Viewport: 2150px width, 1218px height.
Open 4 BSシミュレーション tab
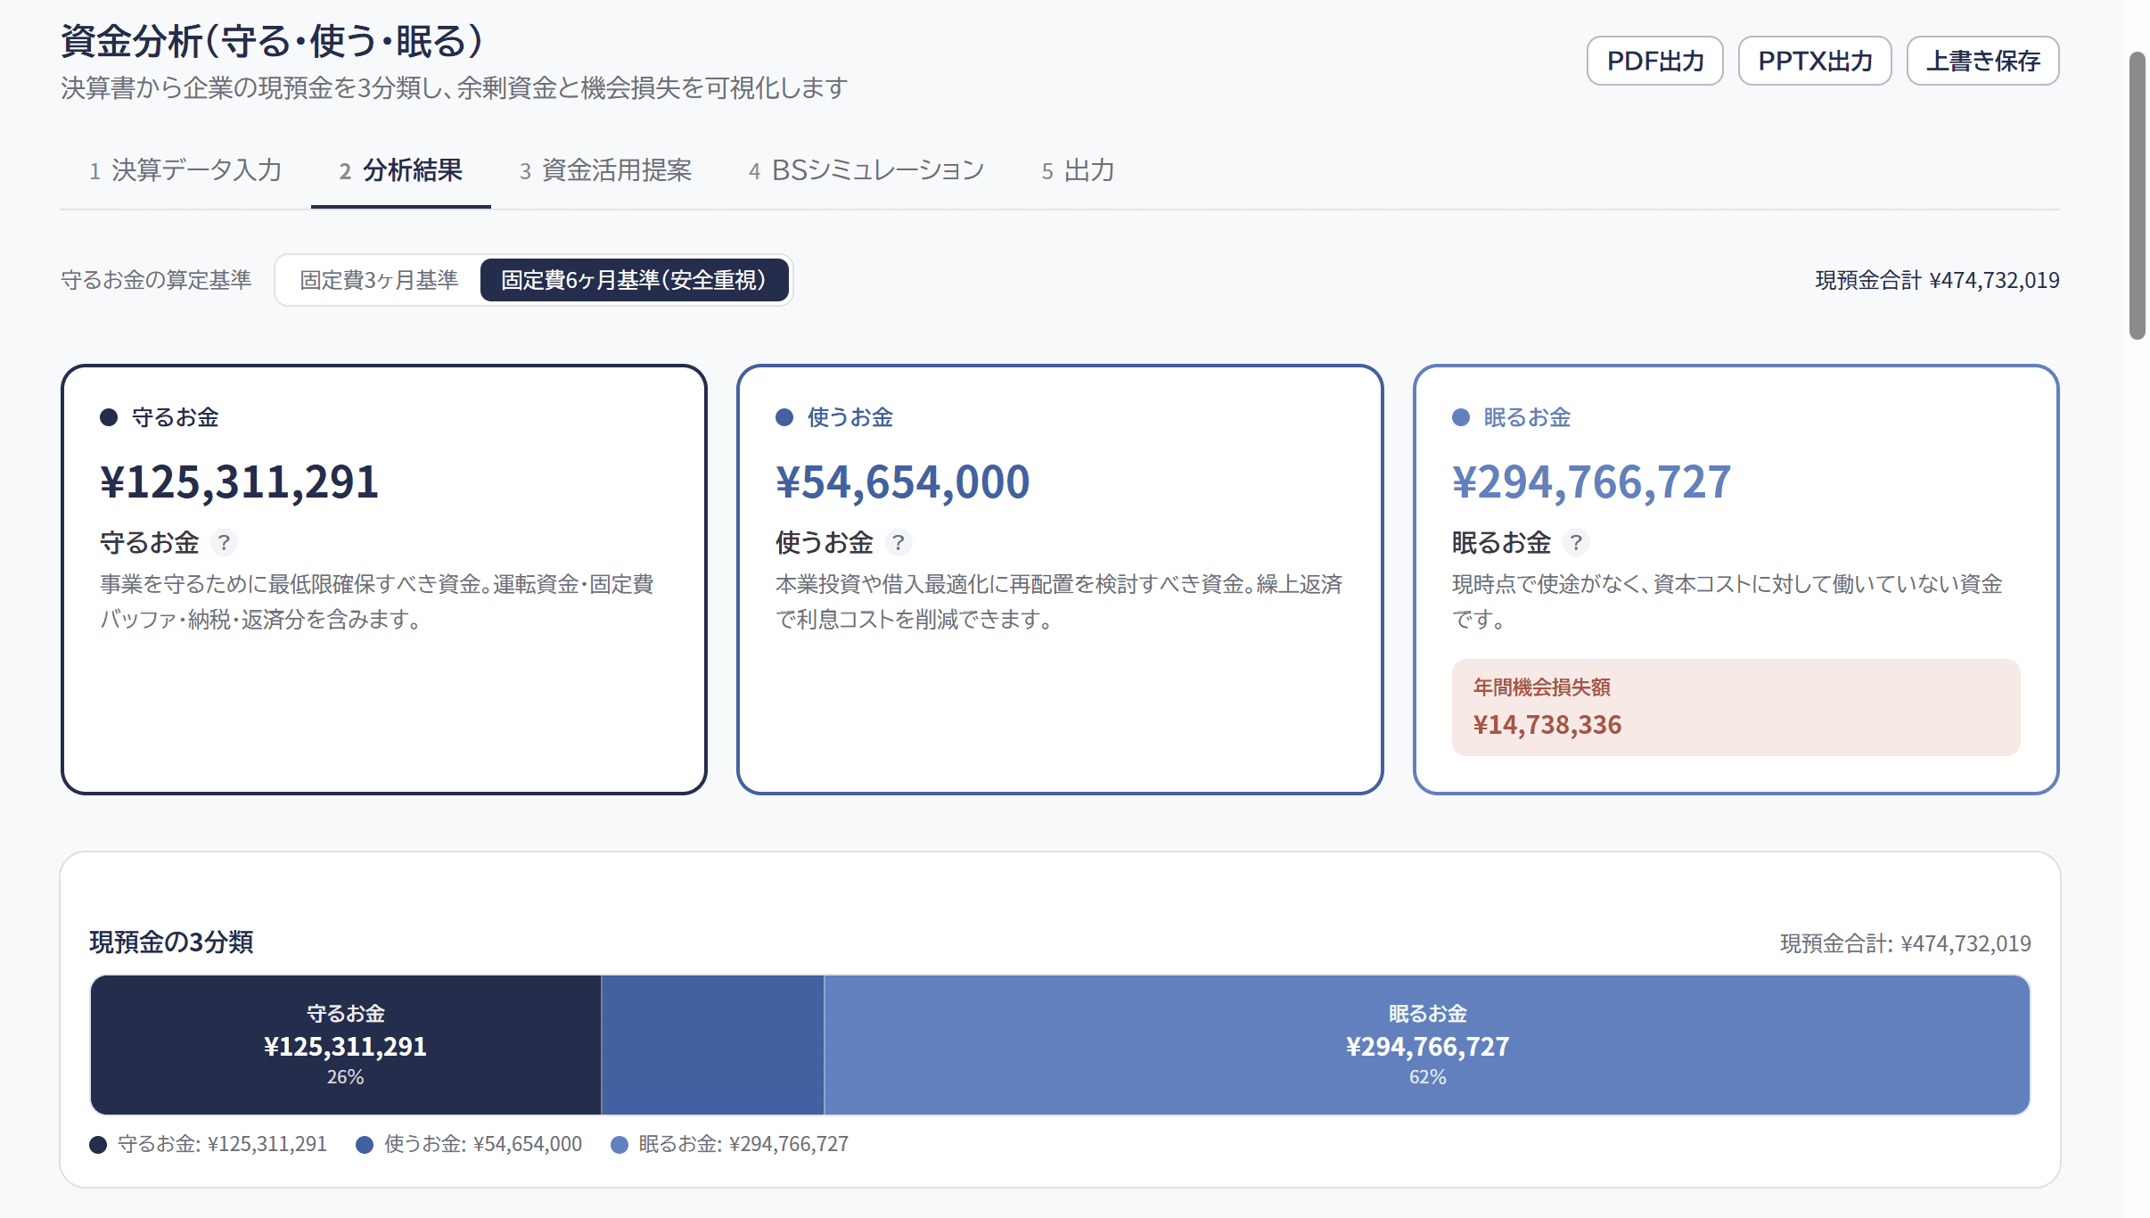[866, 170]
